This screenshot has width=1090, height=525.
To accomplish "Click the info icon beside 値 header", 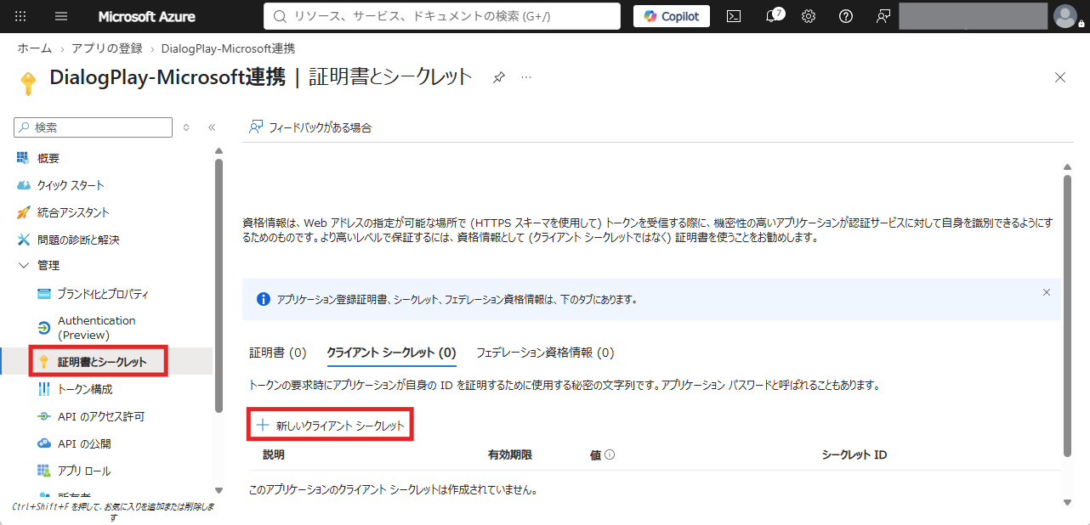I will click(610, 454).
